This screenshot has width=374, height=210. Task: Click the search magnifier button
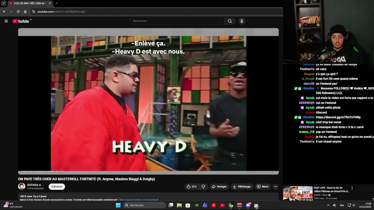click(x=230, y=21)
